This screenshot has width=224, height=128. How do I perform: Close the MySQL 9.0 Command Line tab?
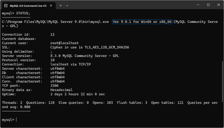coord(51,5)
